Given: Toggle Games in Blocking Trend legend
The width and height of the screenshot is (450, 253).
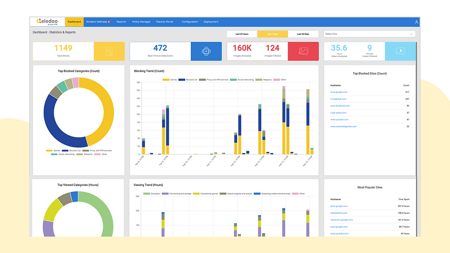Looking at the screenshot, I should (170, 79).
